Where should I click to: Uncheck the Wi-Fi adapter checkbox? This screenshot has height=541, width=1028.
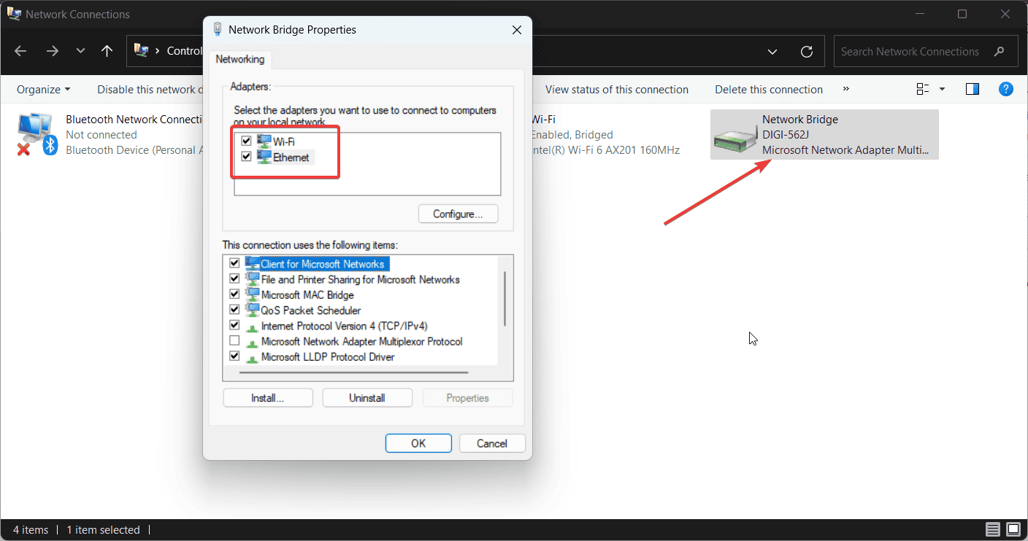246,141
